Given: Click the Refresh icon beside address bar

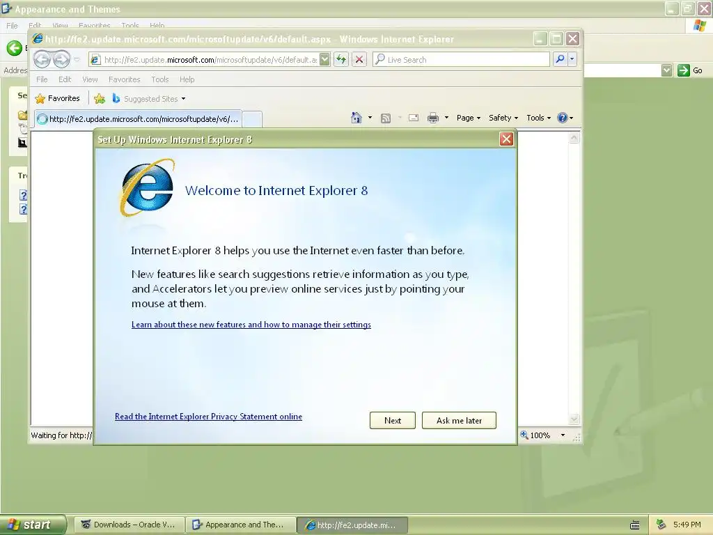Looking at the screenshot, I should tap(341, 60).
